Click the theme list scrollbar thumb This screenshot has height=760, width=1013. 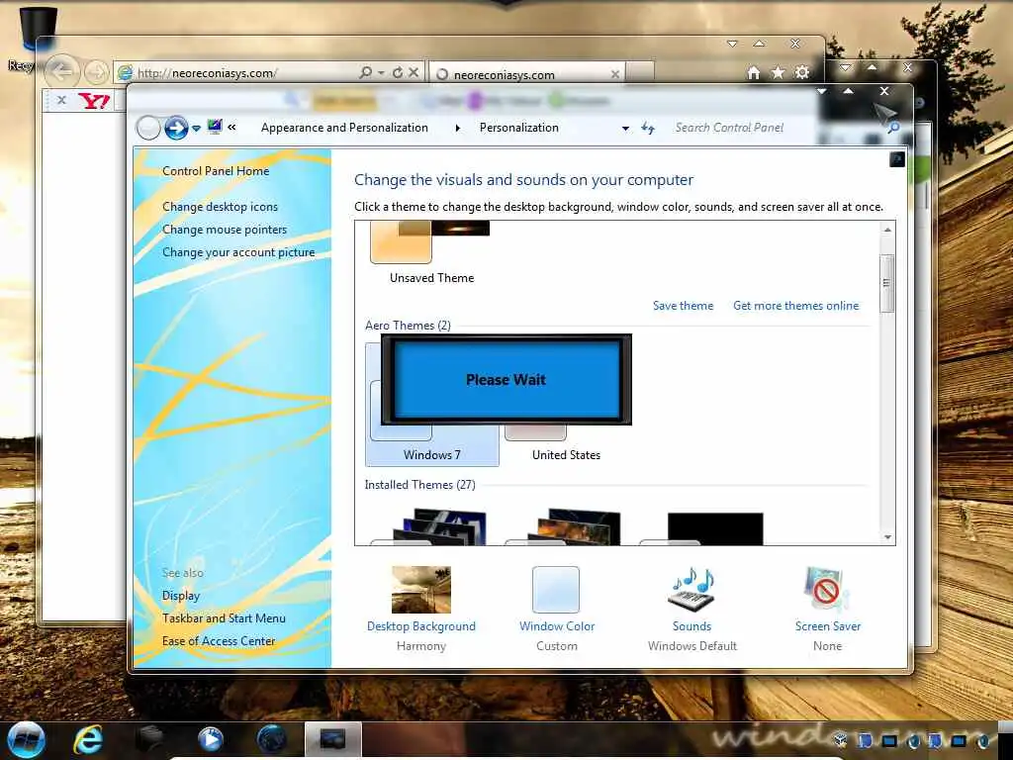tap(887, 283)
